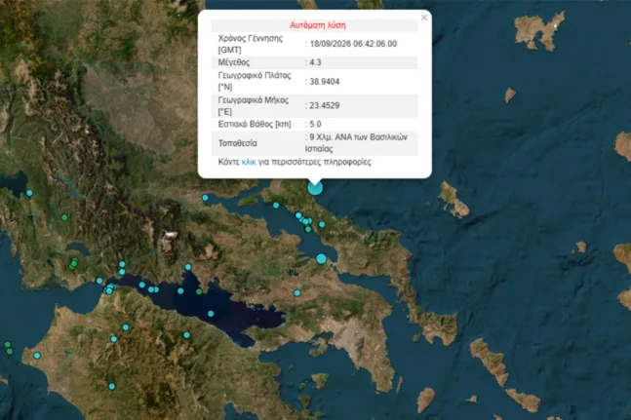Viewport: 631px width, 420px height.
Task: Select the easternmost cyan marker in northern Peloponnese
Action: (x=186, y=335)
